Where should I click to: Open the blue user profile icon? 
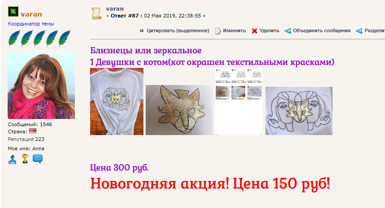click(x=12, y=159)
